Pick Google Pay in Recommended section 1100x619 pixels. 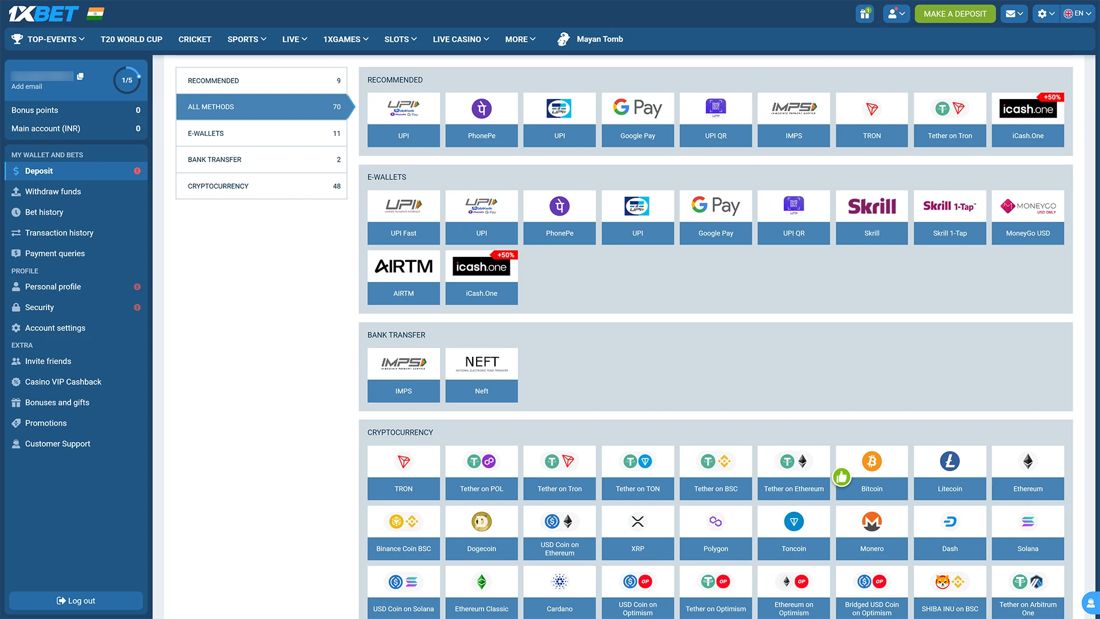[x=637, y=120]
